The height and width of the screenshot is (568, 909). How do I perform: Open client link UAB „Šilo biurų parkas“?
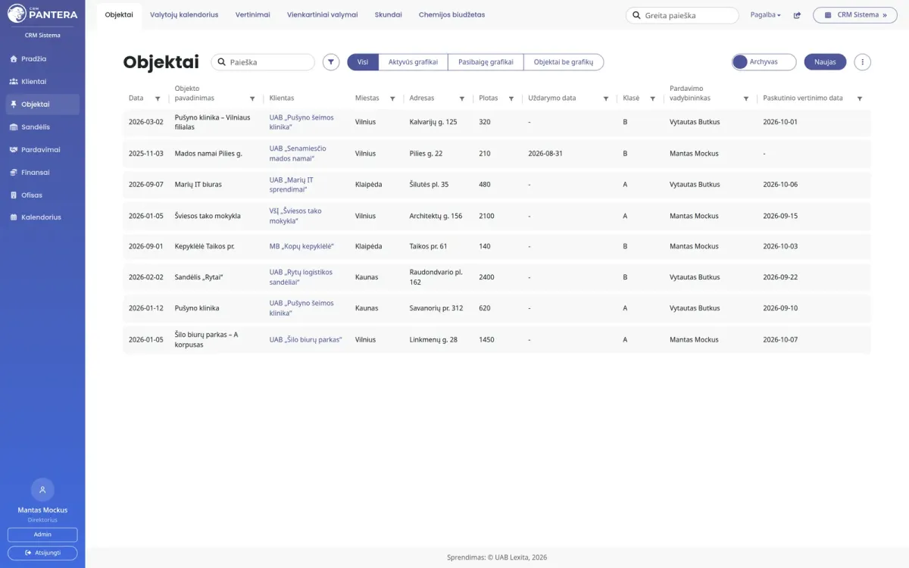(306, 340)
